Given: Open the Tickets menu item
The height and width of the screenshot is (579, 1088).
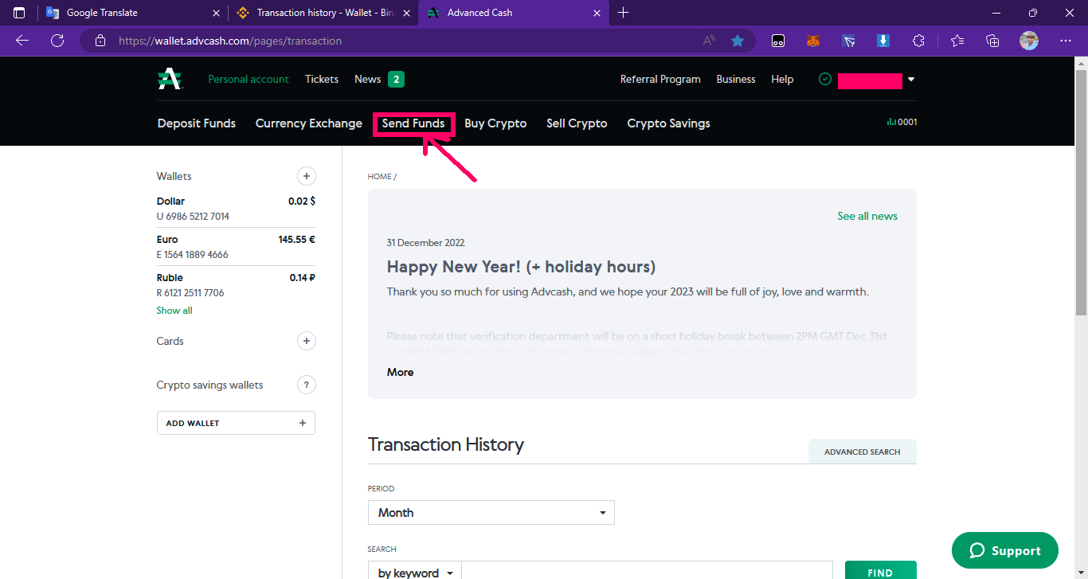Looking at the screenshot, I should coord(322,79).
